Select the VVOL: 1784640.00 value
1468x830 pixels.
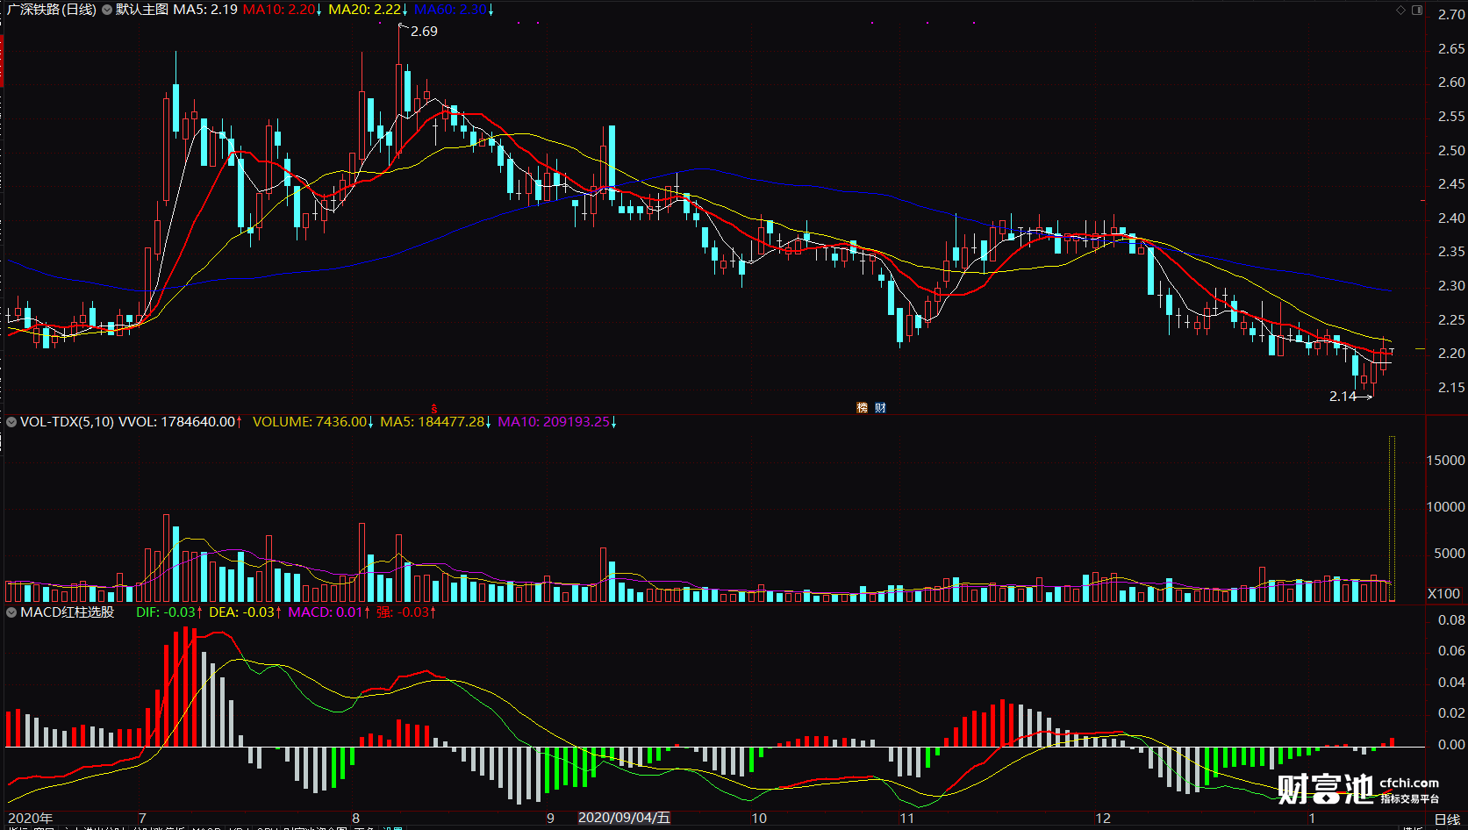[177, 422]
